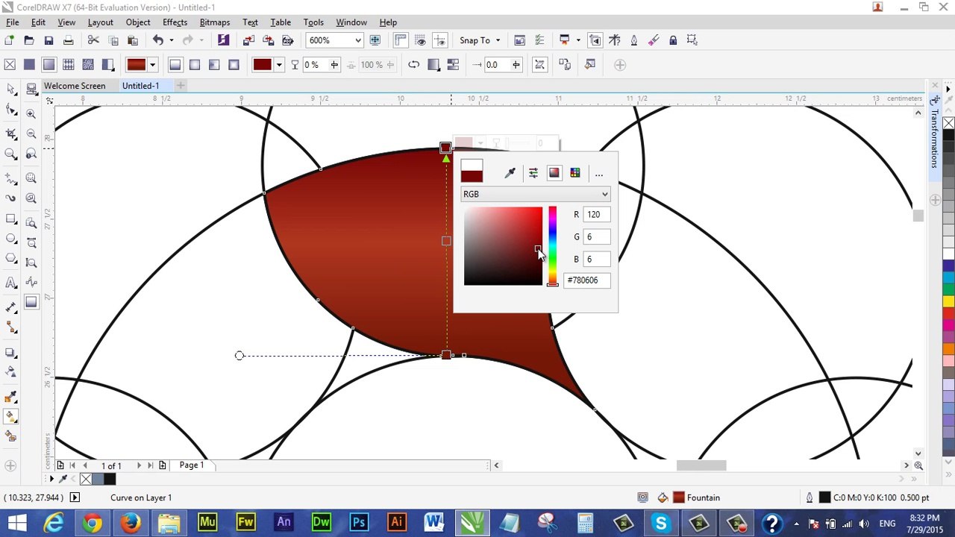The height and width of the screenshot is (537, 955).
Task: Add a new document tab with plus
Action: point(180,86)
